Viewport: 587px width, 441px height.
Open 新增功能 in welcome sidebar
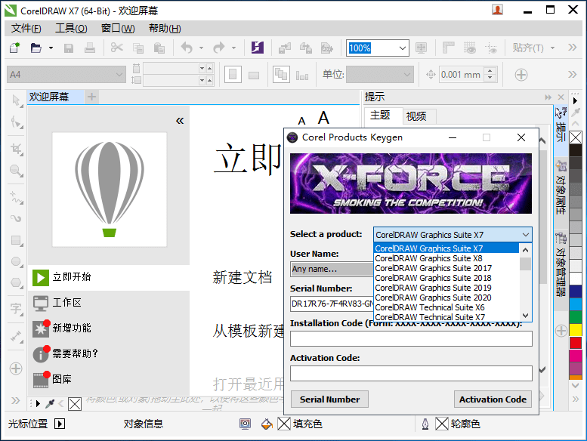click(x=109, y=328)
